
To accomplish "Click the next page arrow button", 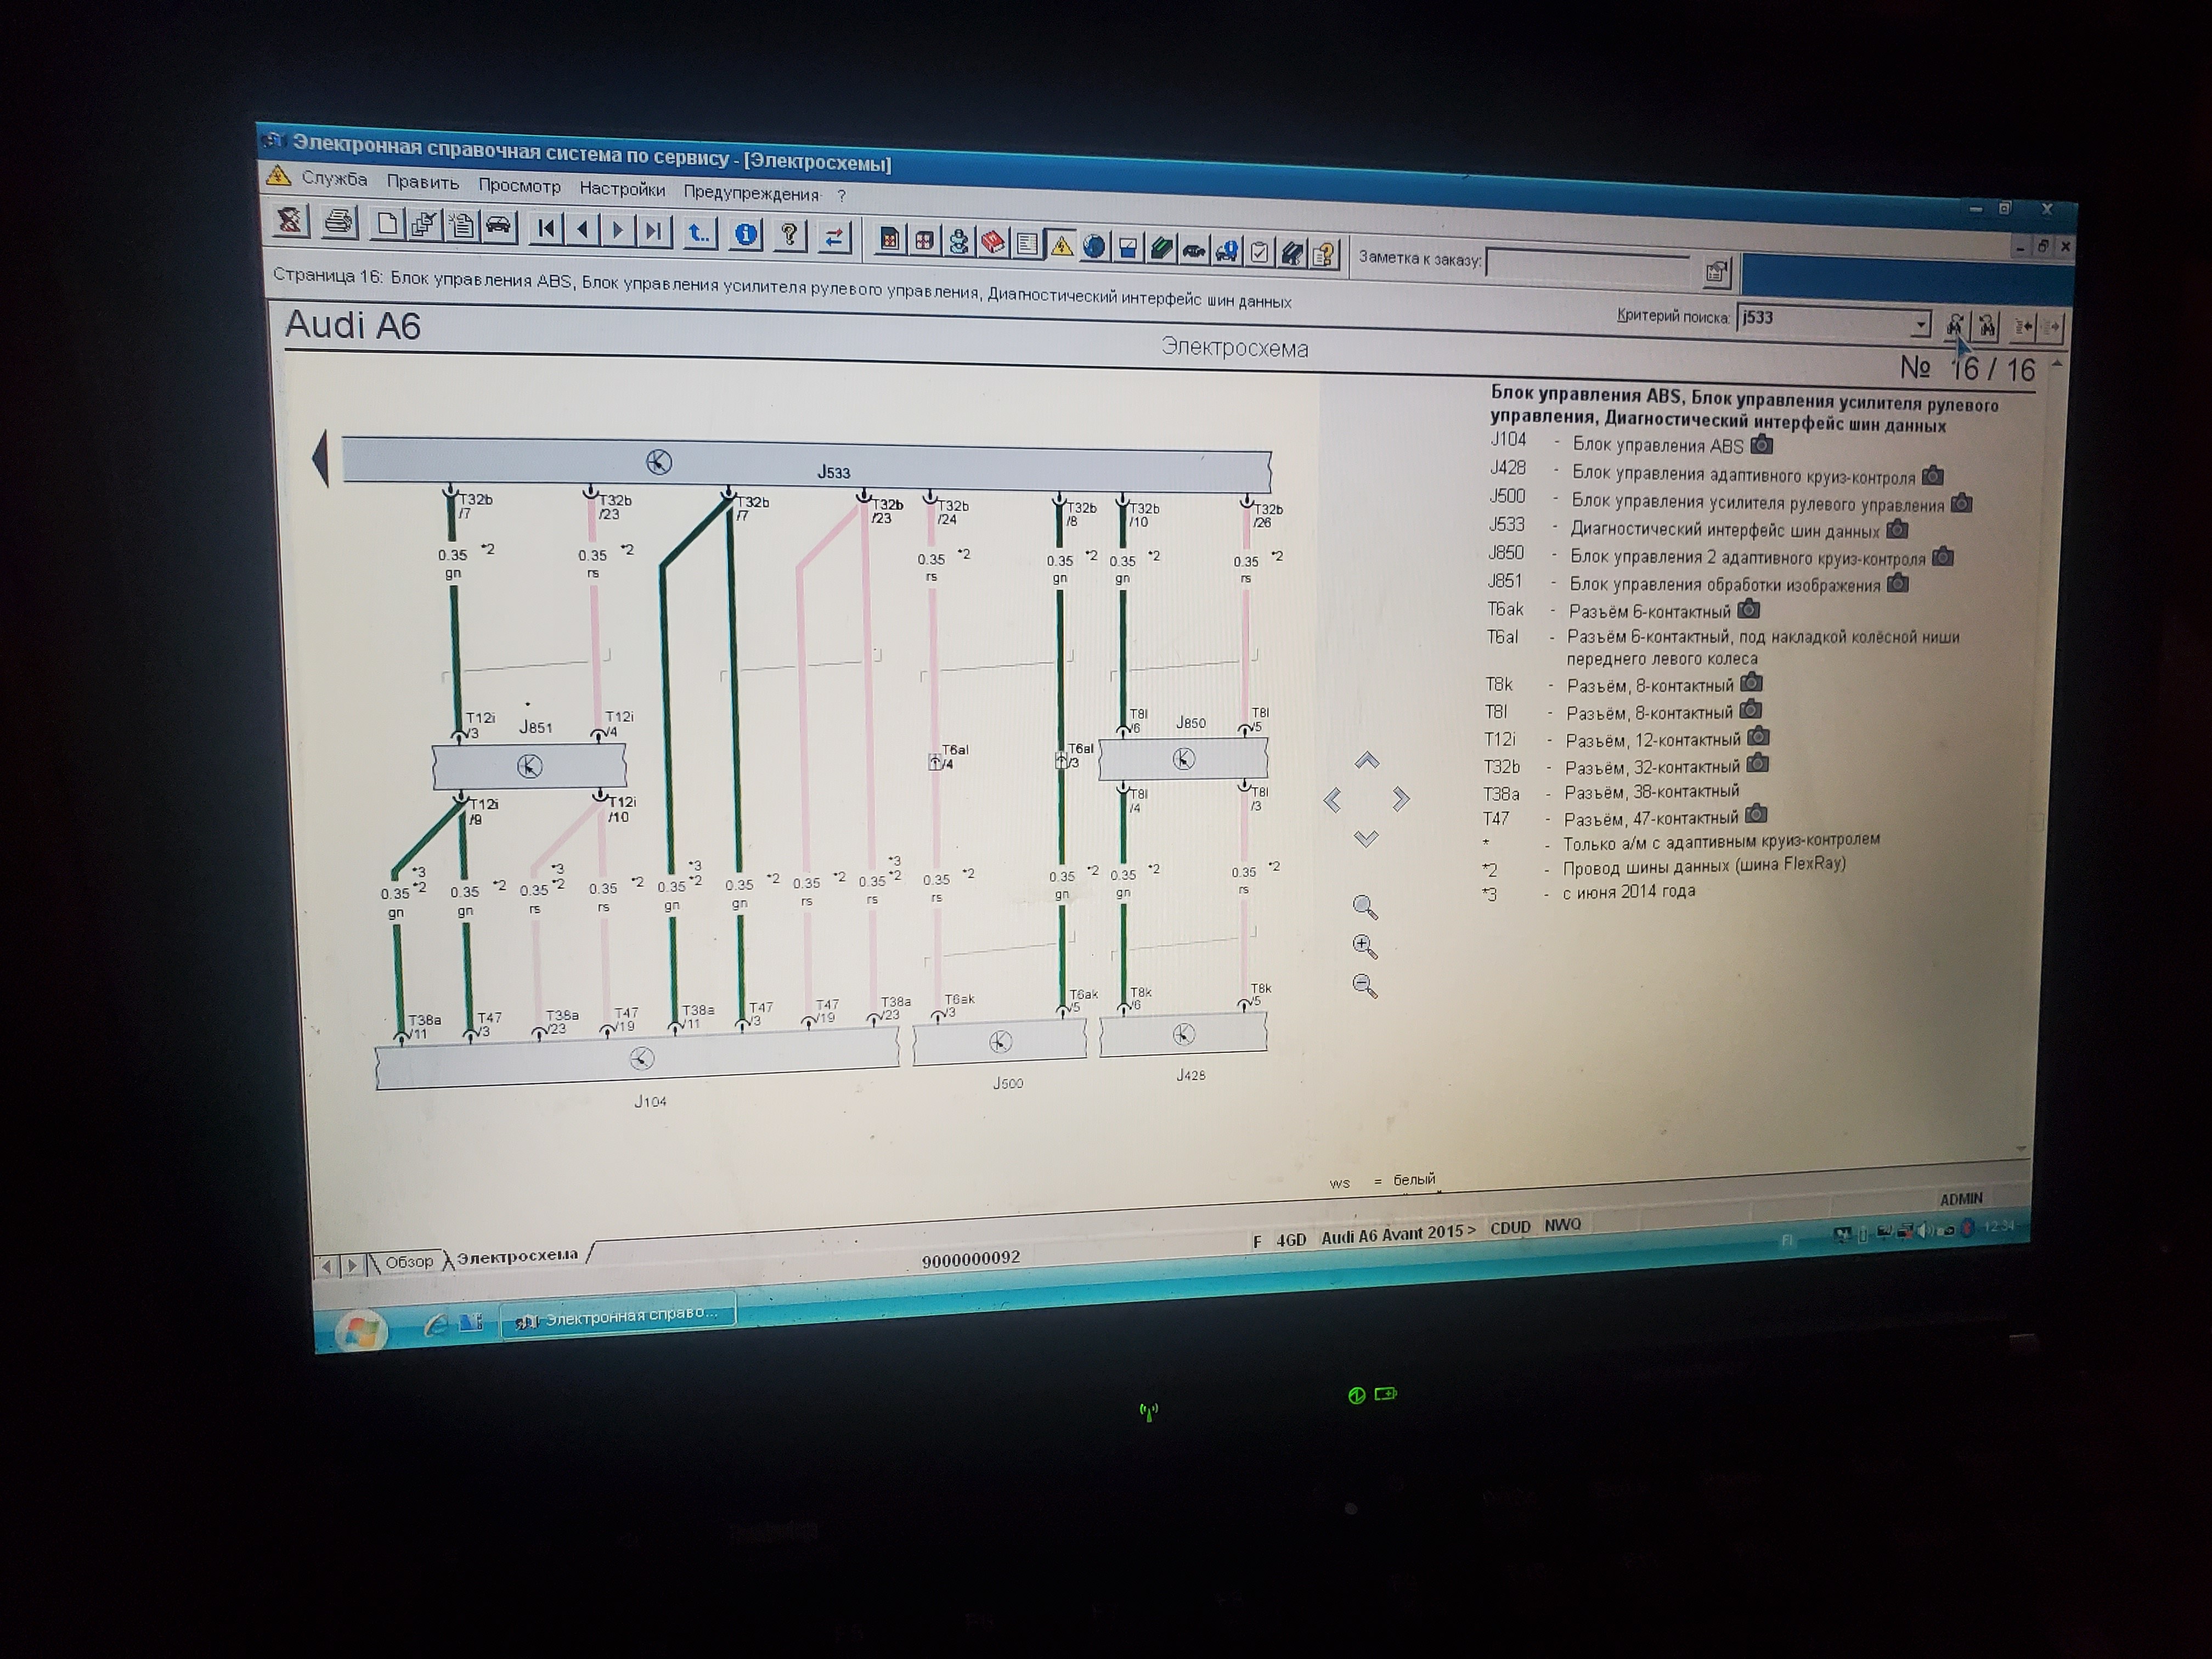I will [617, 231].
